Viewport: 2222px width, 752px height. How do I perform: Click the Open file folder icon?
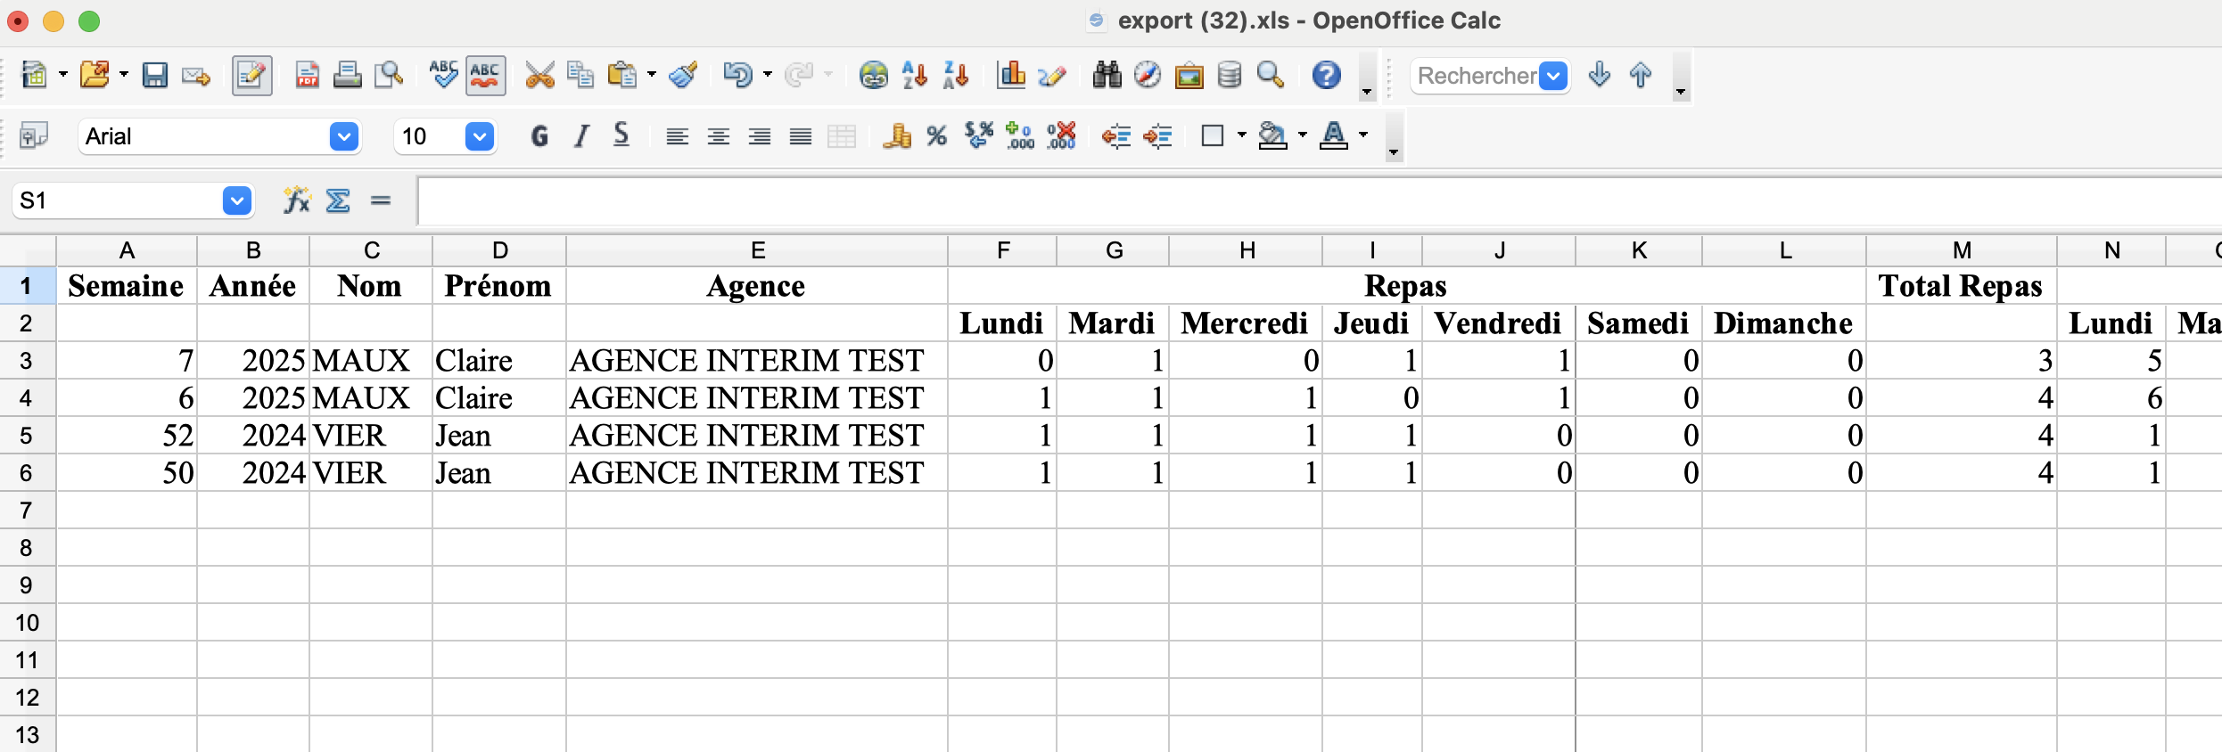click(x=95, y=75)
